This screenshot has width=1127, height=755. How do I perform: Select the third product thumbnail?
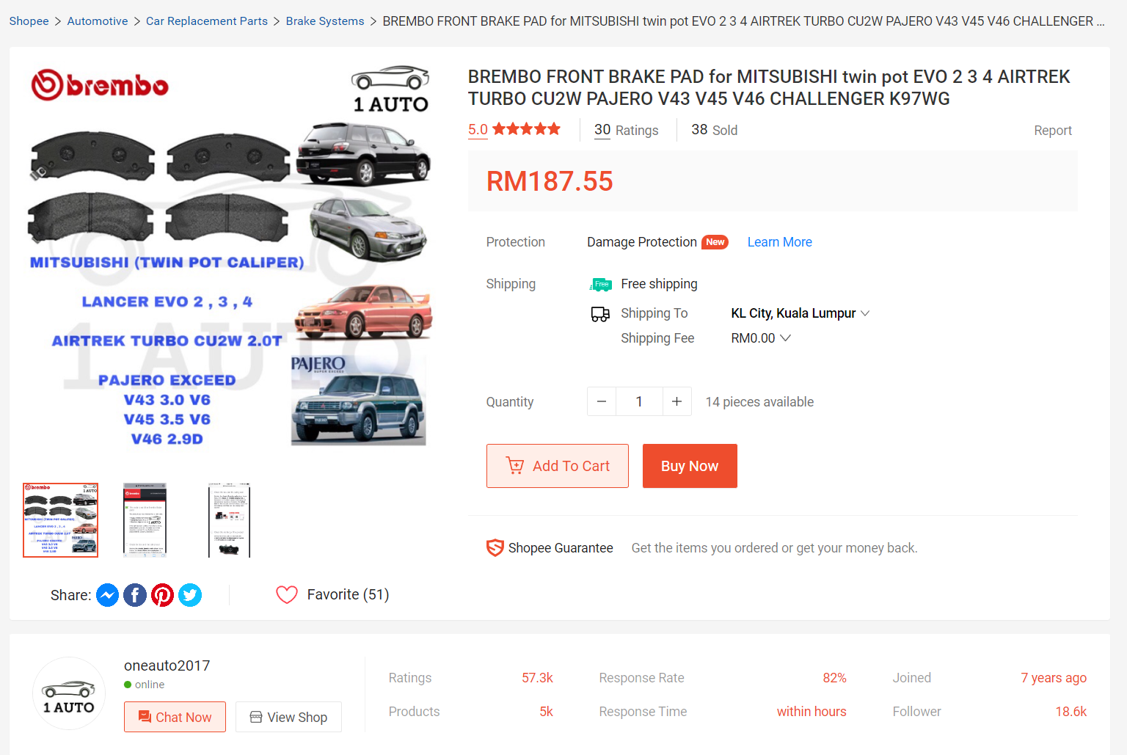click(x=229, y=520)
